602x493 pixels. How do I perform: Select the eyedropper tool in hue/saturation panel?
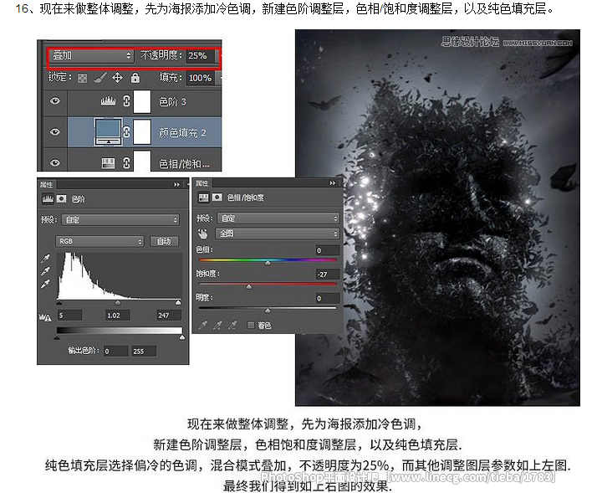coord(202,326)
